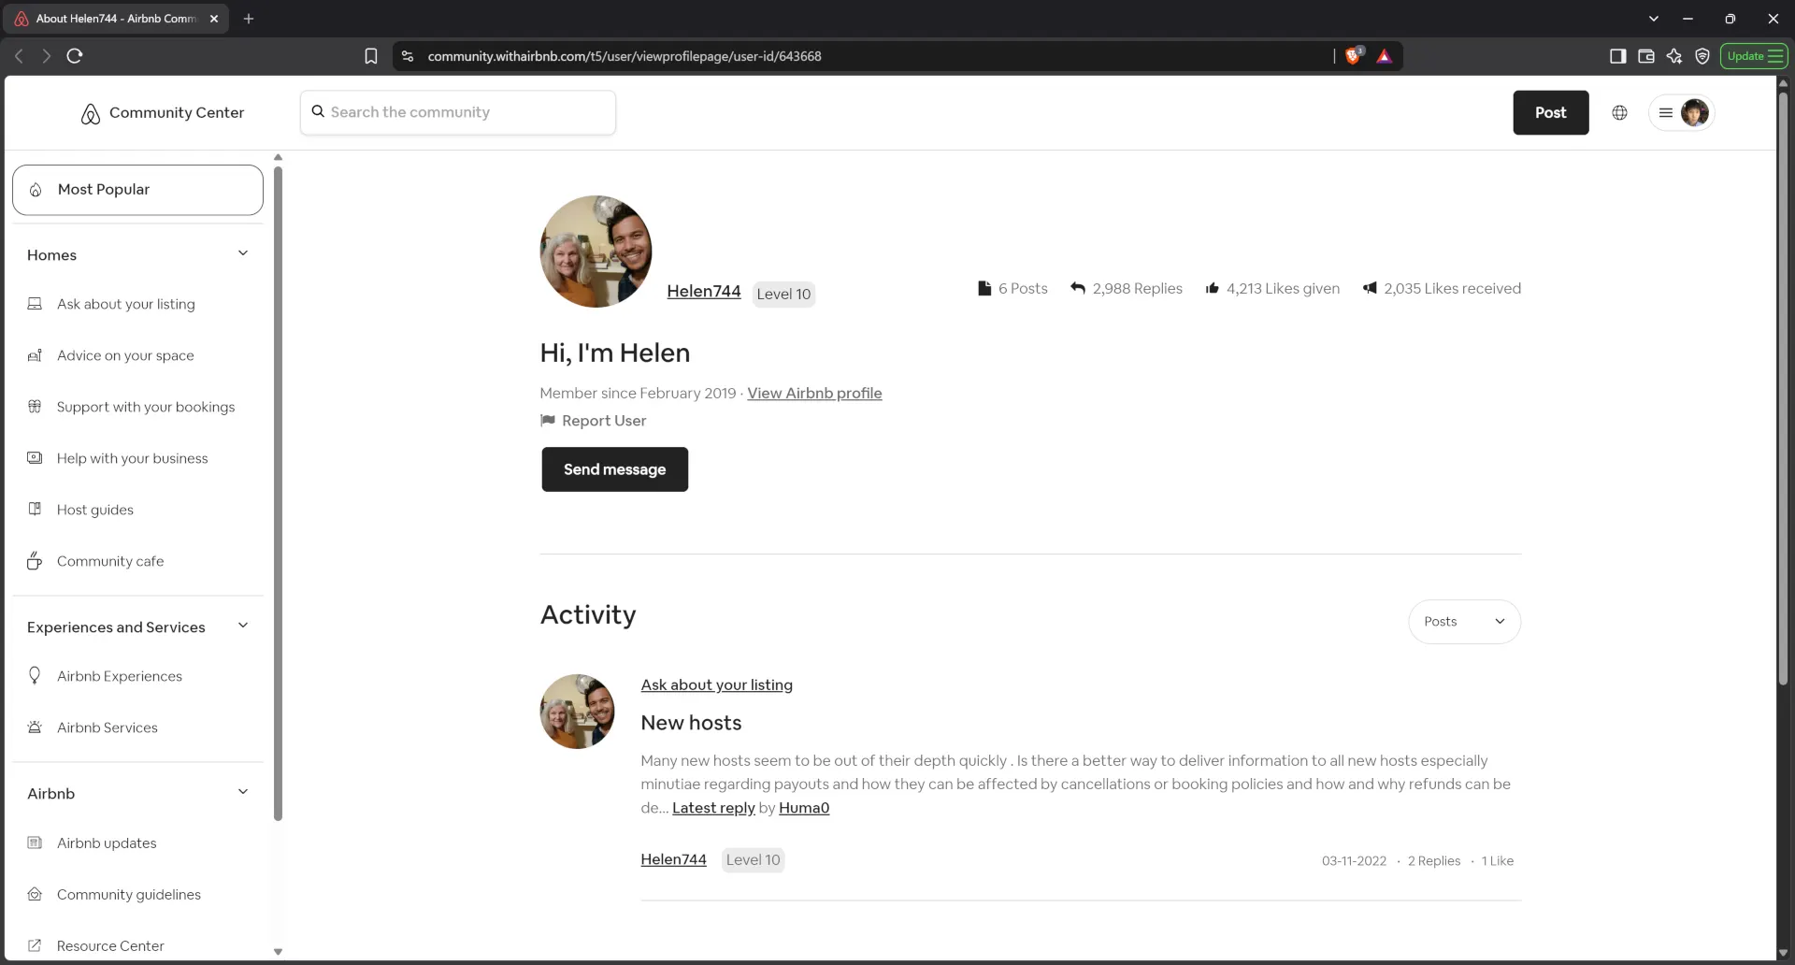Click the browser address bar URL
The image size is (1795, 965).
pyautogui.click(x=625, y=56)
